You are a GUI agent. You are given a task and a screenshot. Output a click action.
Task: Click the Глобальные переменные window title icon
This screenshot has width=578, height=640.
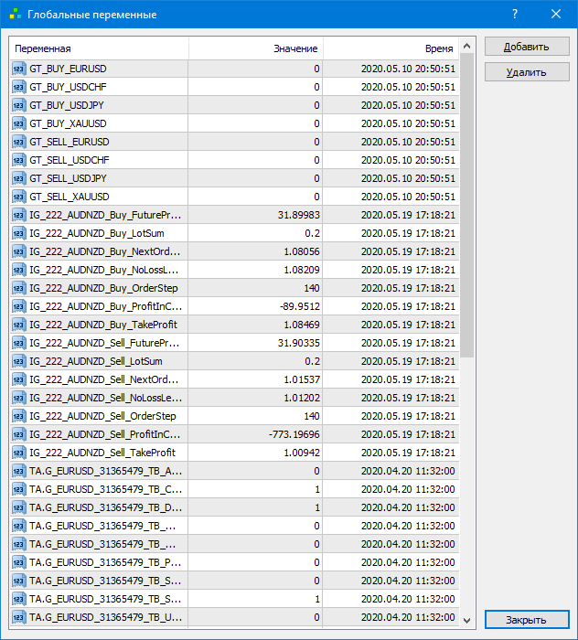[x=16, y=15]
